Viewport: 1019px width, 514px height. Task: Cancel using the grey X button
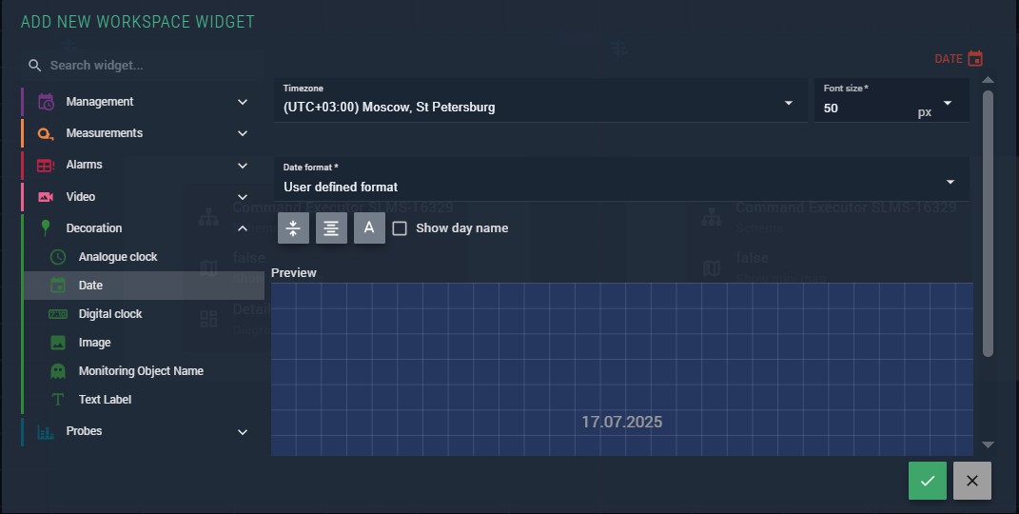coord(971,481)
